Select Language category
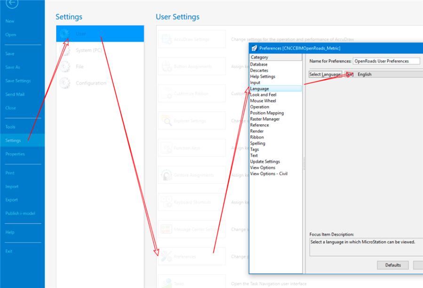The width and height of the screenshot is (423, 288). (275, 89)
